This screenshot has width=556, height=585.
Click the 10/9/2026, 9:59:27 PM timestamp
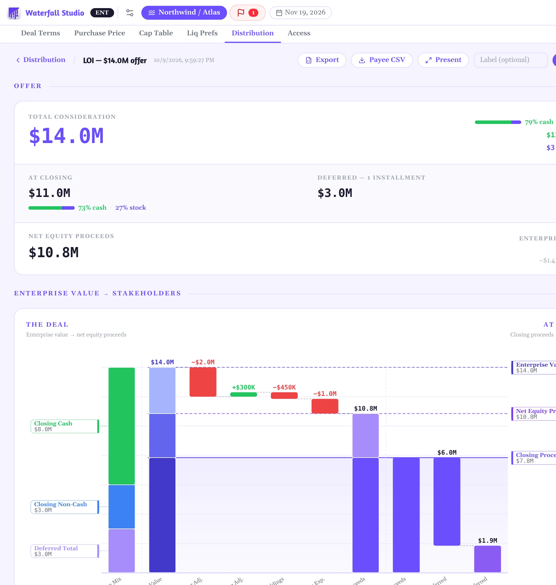184,60
